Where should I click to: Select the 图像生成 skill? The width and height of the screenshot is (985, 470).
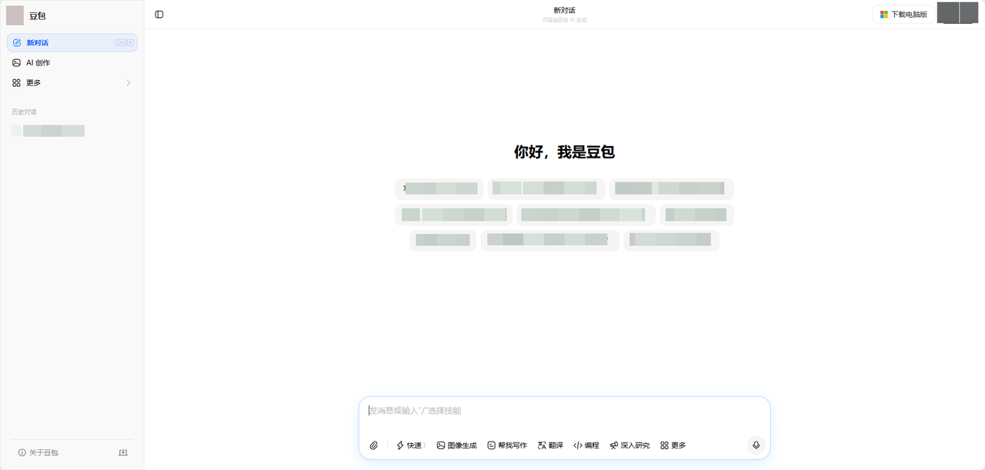[456, 445]
